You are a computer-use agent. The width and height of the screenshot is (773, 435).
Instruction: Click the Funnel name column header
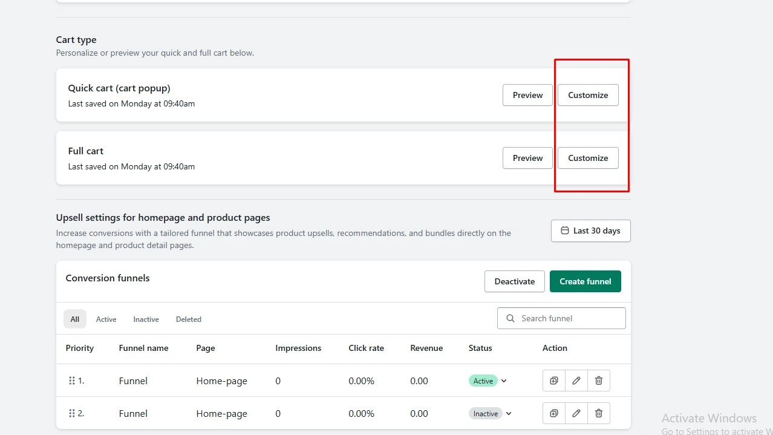tap(143, 348)
